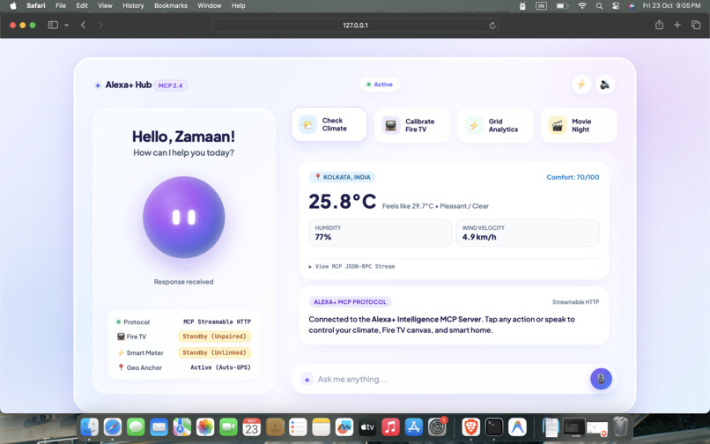The image size is (710, 444).
Task: Click the sparkle logo beside Alexa+ Hub
Action: click(98, 85)
